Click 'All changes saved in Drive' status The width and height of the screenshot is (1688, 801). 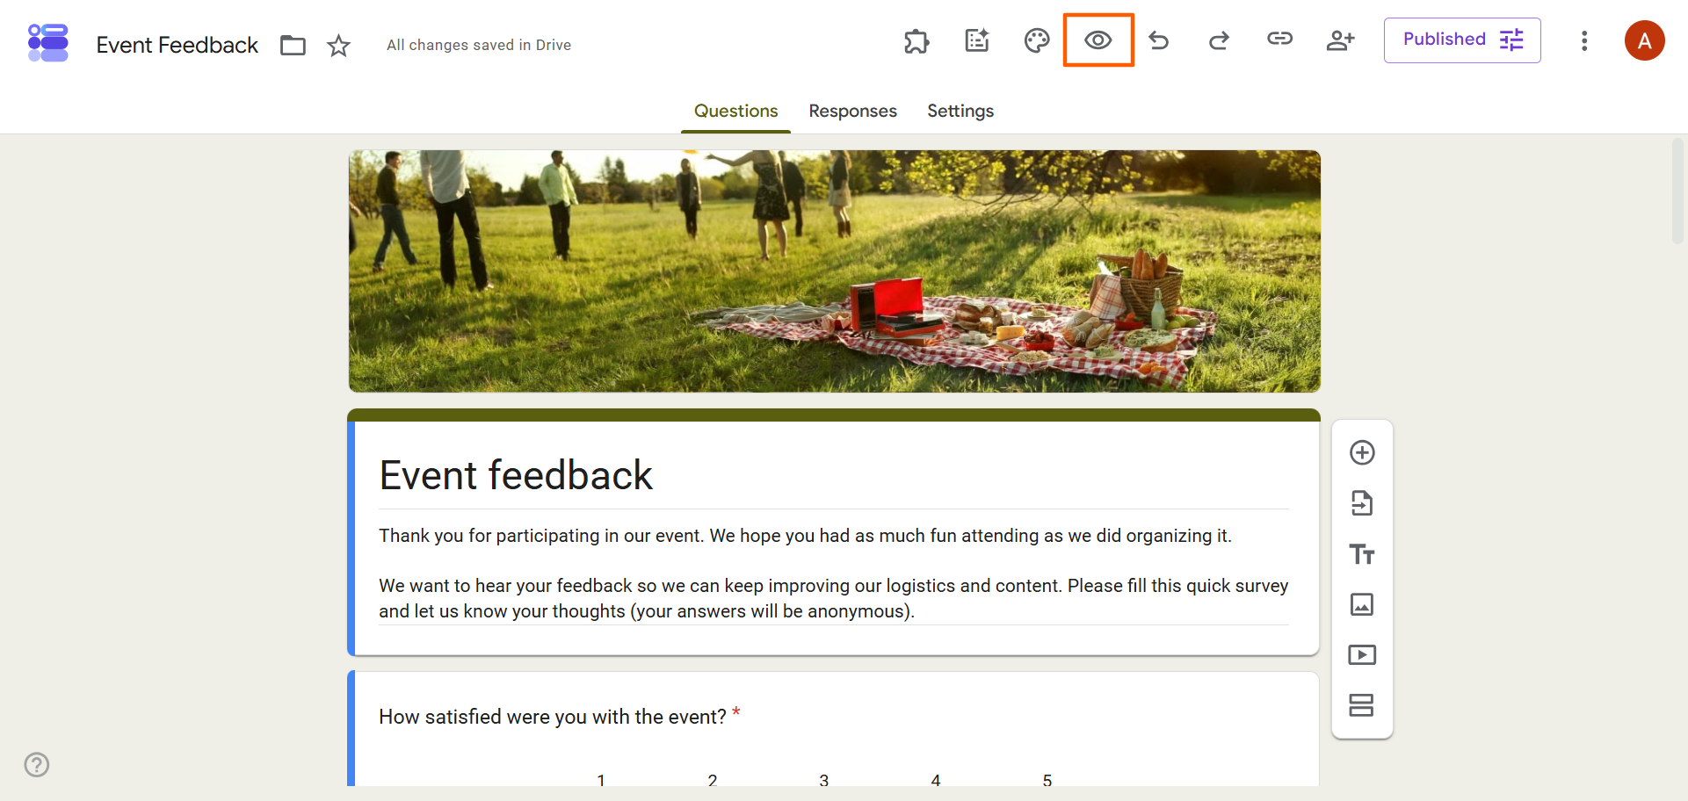(x=479, y=45)
